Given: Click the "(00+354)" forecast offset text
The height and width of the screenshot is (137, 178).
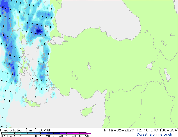Looking at the screenshot, I should click(169, 130).
